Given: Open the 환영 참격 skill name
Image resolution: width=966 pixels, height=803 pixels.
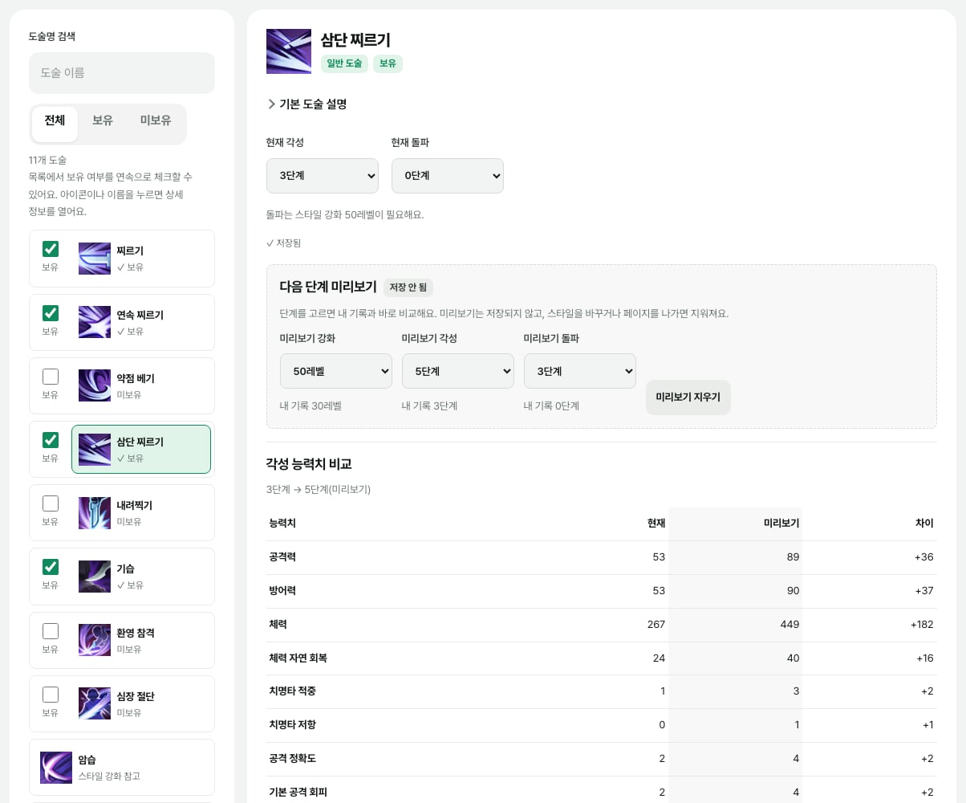Looking at the screenshot, I should (x=136, y=633).
